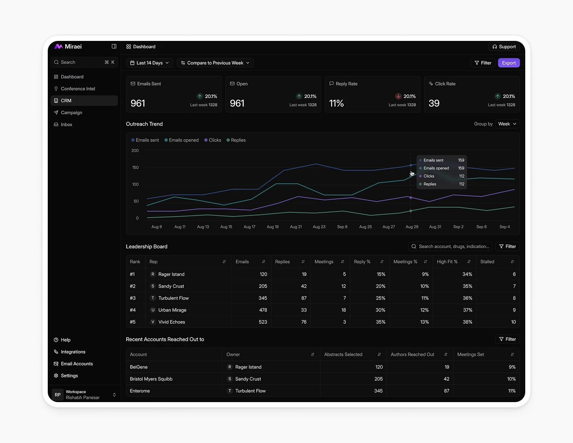Open the Compare to Previous Week dropdown
This screenshot has width=573, height=443.
215,63
